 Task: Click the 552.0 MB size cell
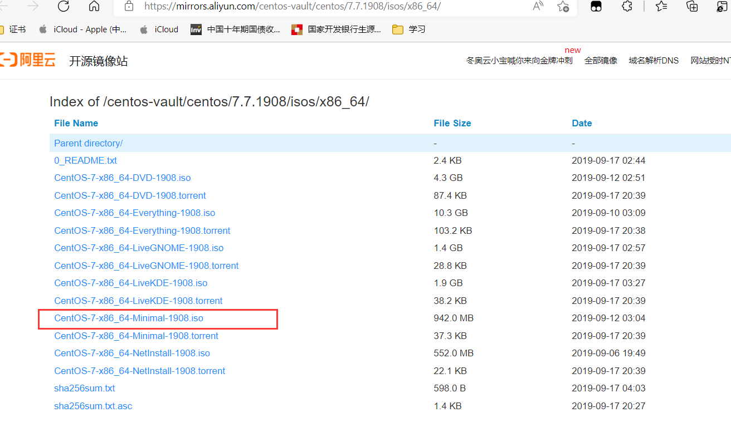(454, 354)
